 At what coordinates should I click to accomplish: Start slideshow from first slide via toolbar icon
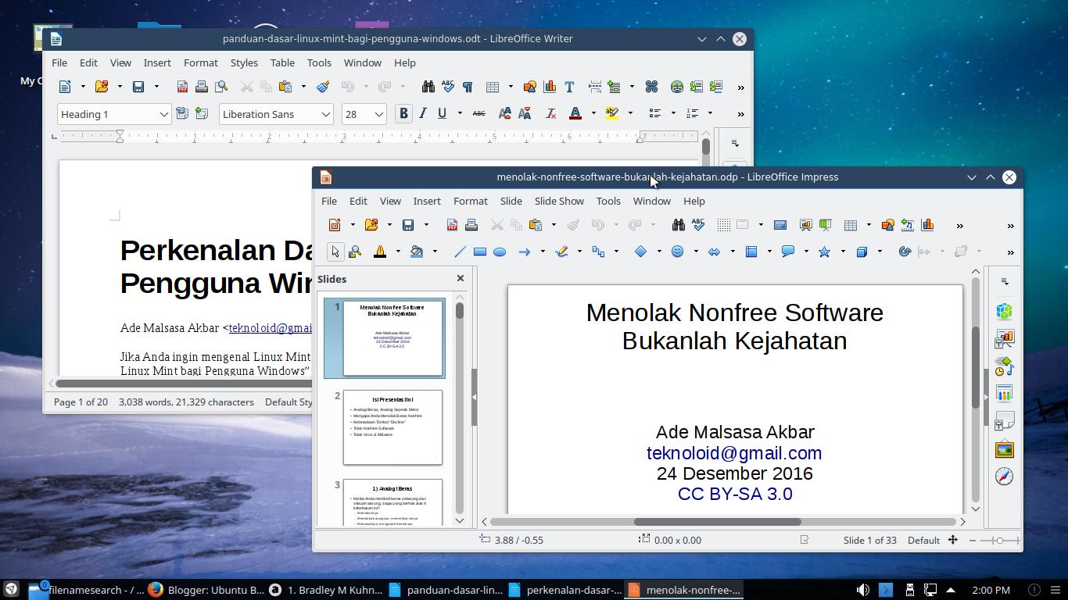(805, 224)
